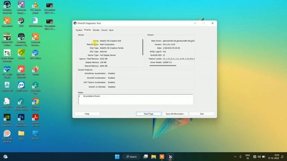Image resolution: width=287 pixels, height=161 pixels.
Task: Click the DirectX 12 Ultimate 'Disabled' value
Action: [112, 87]
